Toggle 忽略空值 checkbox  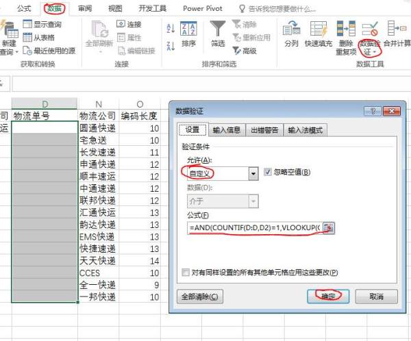coord(267,172)
